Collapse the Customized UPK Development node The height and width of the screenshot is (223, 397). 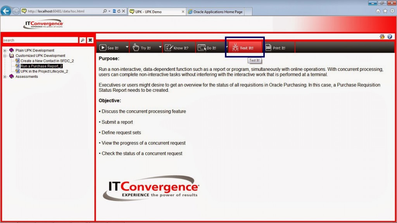pyautogui.click(x=5, y=56)
